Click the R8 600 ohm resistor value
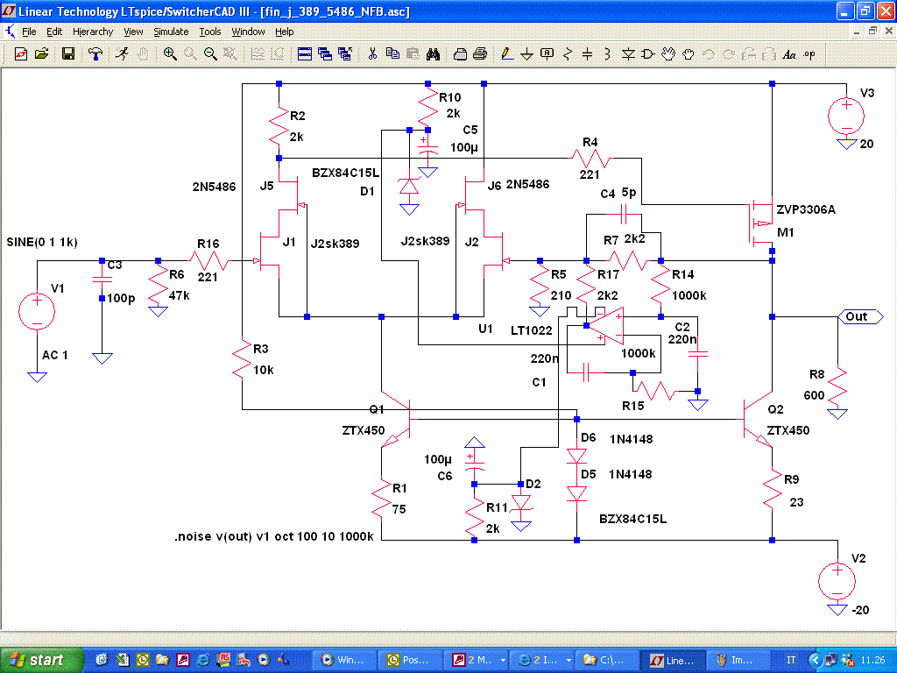Screen dimensions: 897x673 [814, 395]
